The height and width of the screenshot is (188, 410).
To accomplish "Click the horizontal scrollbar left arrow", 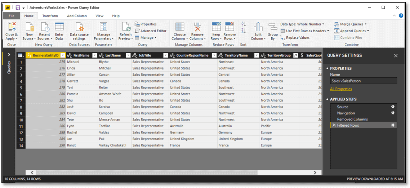I will (32, 172).
